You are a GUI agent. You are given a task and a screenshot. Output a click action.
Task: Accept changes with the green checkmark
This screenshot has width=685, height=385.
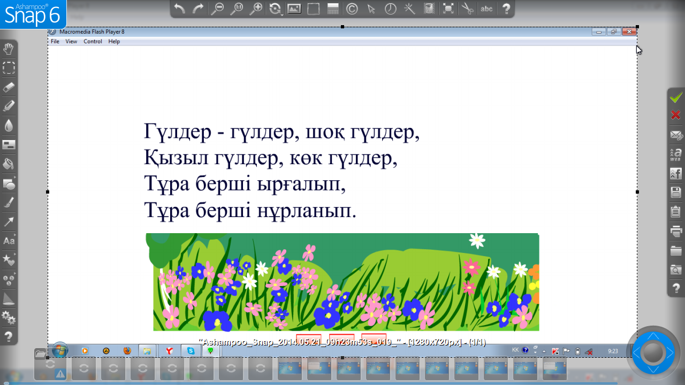[676, 97]
